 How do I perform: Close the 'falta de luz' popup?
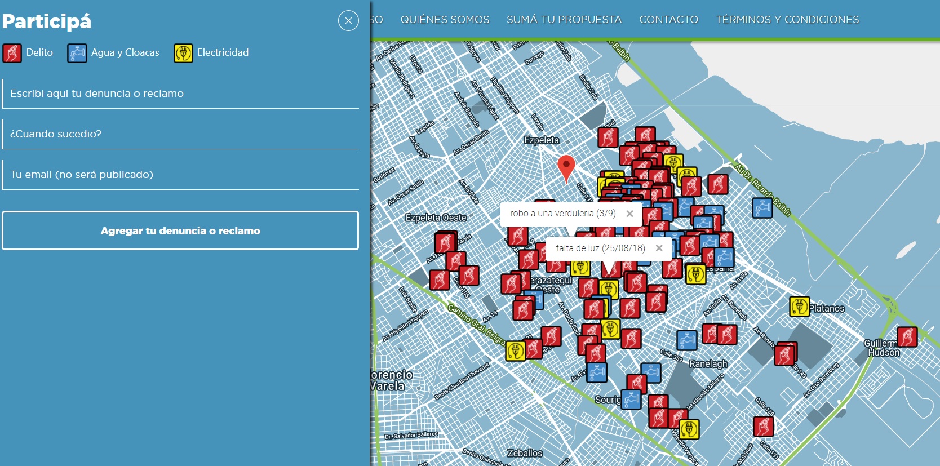659,248
